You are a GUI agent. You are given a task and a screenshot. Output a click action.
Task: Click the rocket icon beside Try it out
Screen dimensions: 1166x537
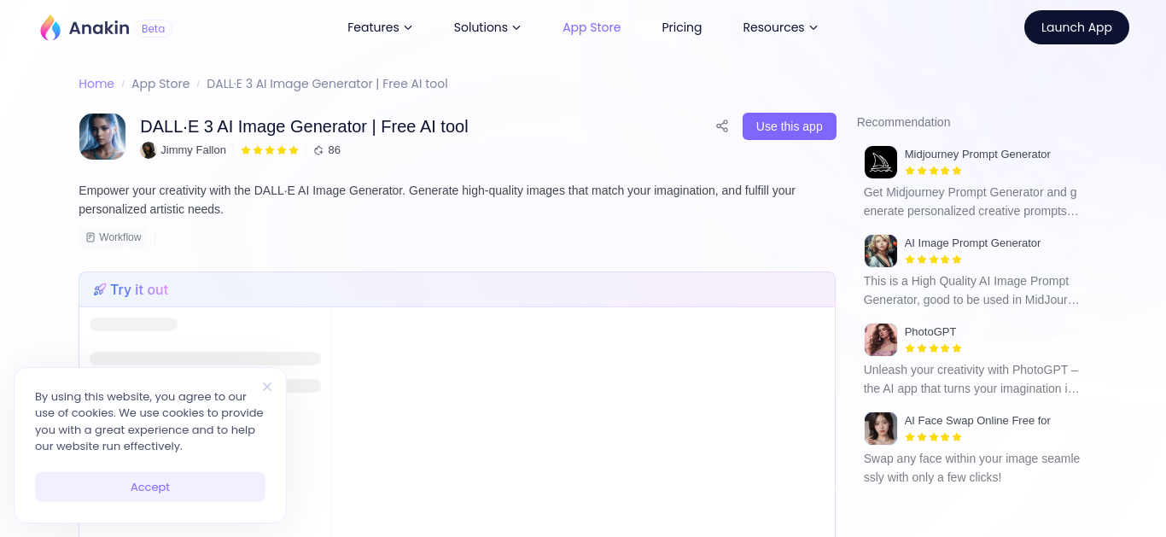(x=100, y=290)
